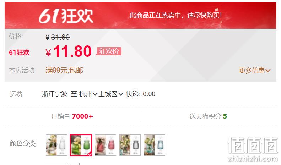Image resolution: width=281 pixels, height=165 pixels.
Task: Click the banner text 此商品正在热卖中
Action: click(155, 15)
